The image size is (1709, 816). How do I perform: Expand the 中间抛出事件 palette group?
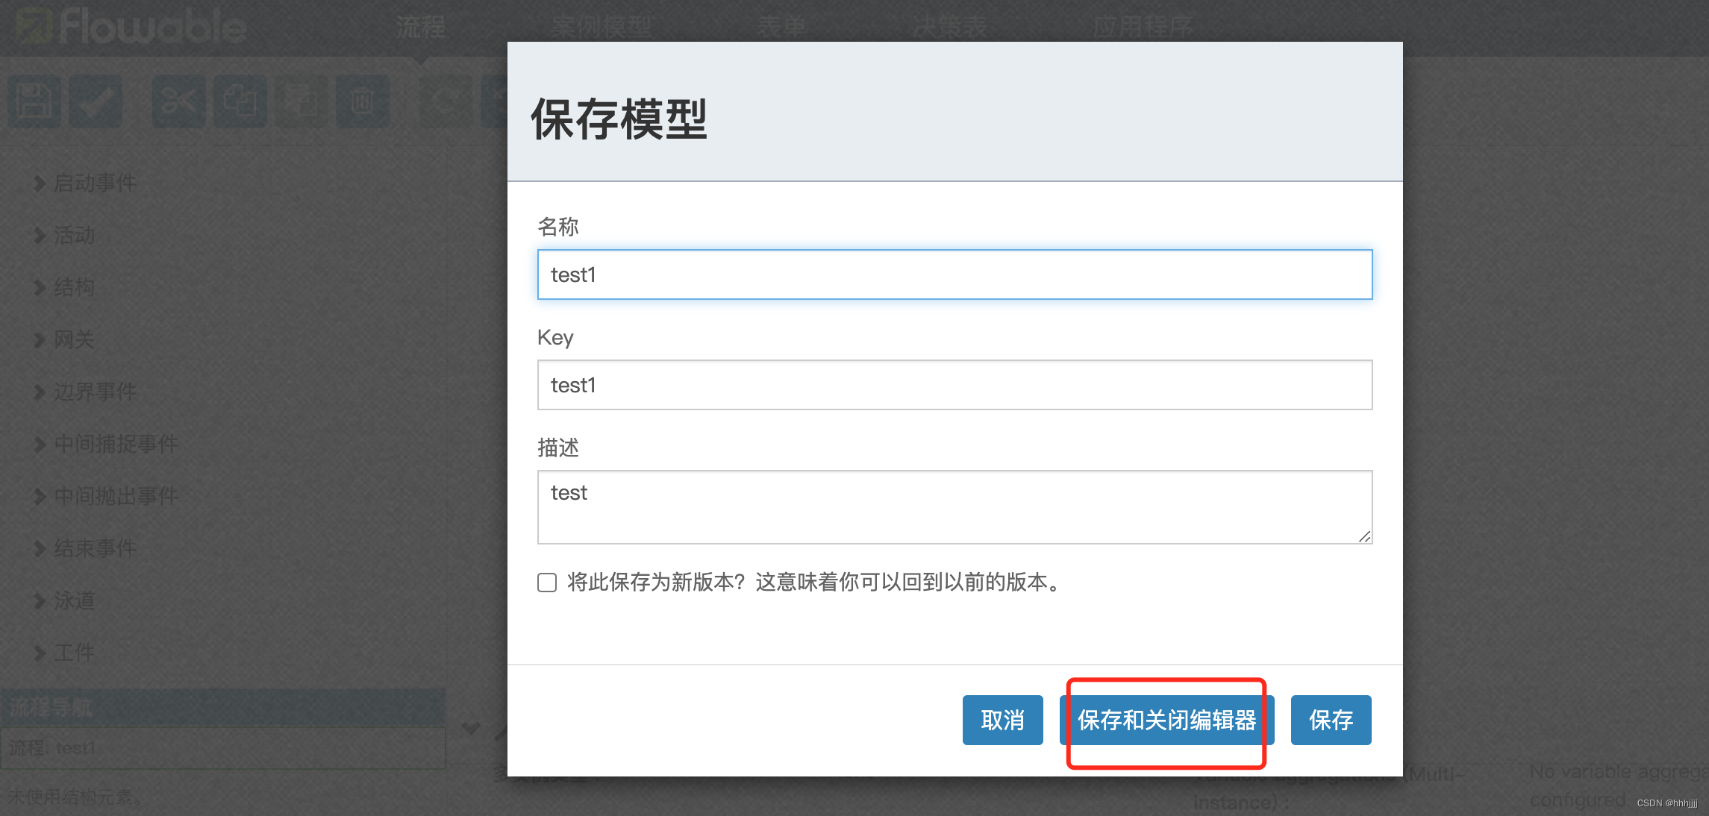click(106, 496)
